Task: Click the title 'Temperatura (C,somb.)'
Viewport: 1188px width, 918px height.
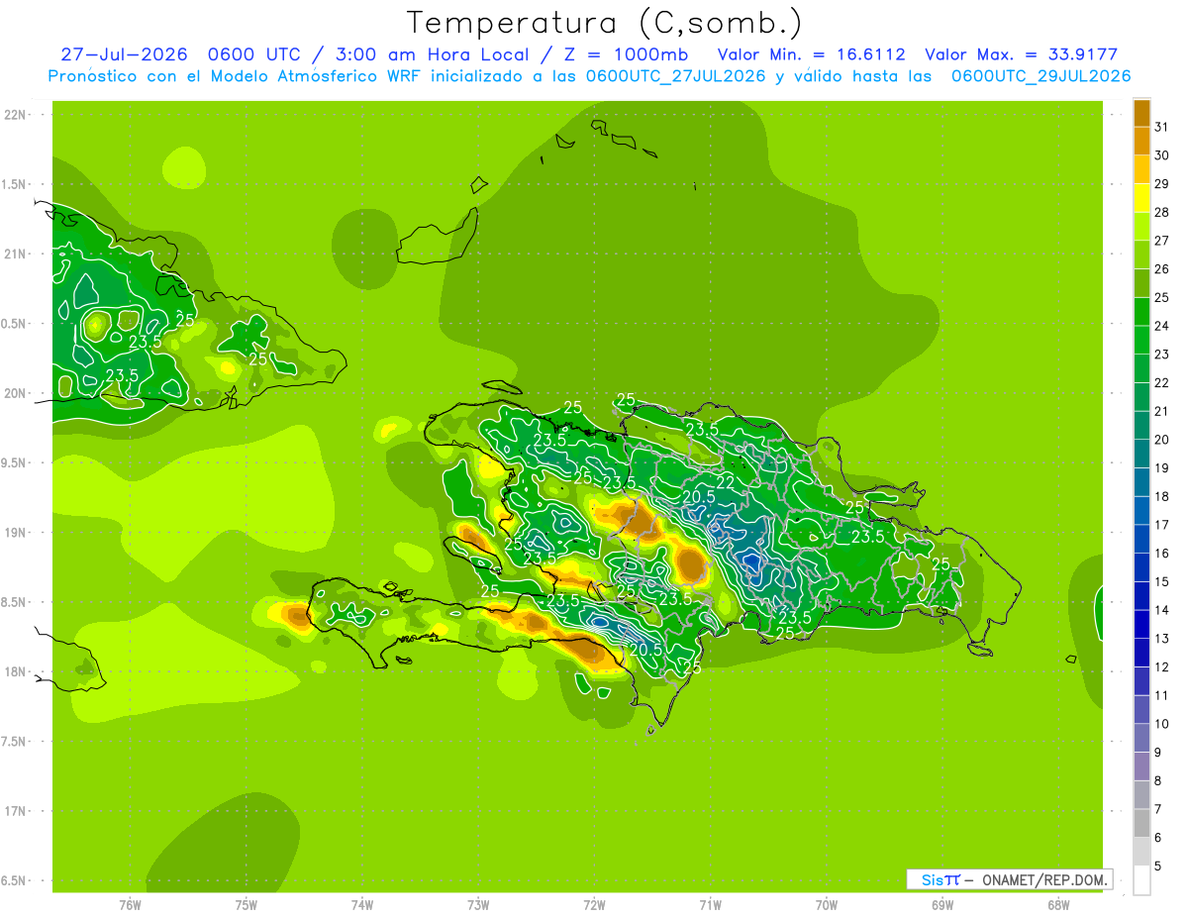Action: (x=604, y=23)
